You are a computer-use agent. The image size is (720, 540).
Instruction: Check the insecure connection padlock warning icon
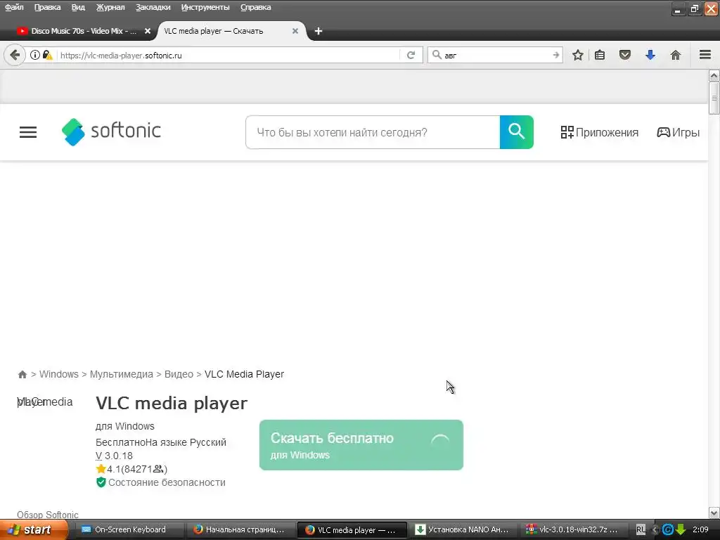coord(47,55)
